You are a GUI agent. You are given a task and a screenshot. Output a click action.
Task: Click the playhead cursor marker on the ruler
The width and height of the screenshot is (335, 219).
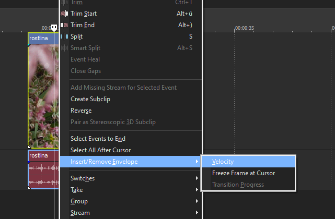point(54,28)
